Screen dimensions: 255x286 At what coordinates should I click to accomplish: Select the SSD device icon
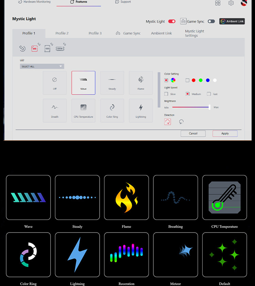pos(47,48)
